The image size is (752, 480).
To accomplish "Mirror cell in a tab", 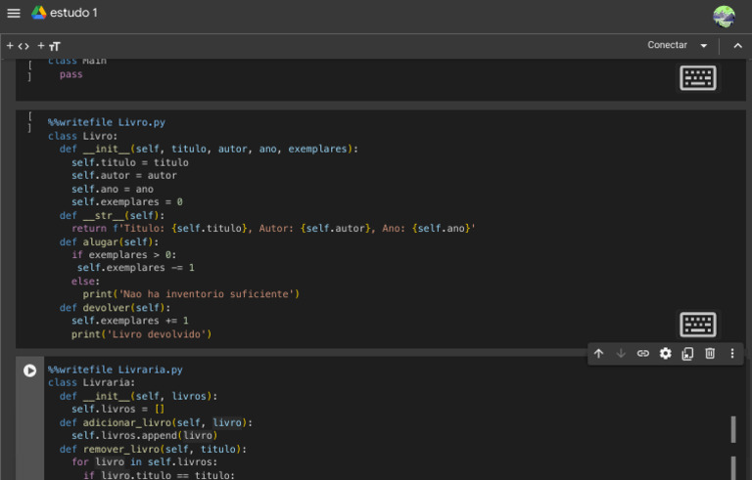I will click(687, 354).
